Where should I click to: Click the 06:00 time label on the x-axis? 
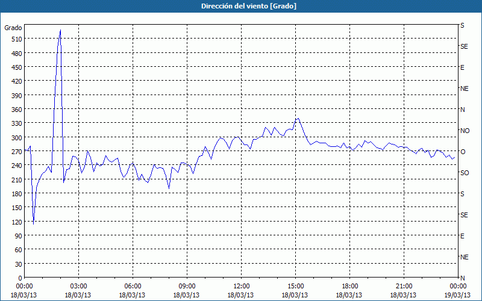tap(133, 287)
